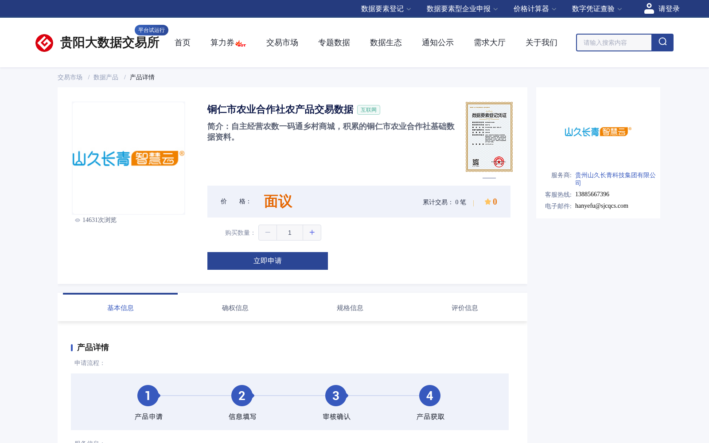Open provider 贵州山久长青科技集团有限公司 link
This screenshot has height=443, width=709.
point(615,179)
